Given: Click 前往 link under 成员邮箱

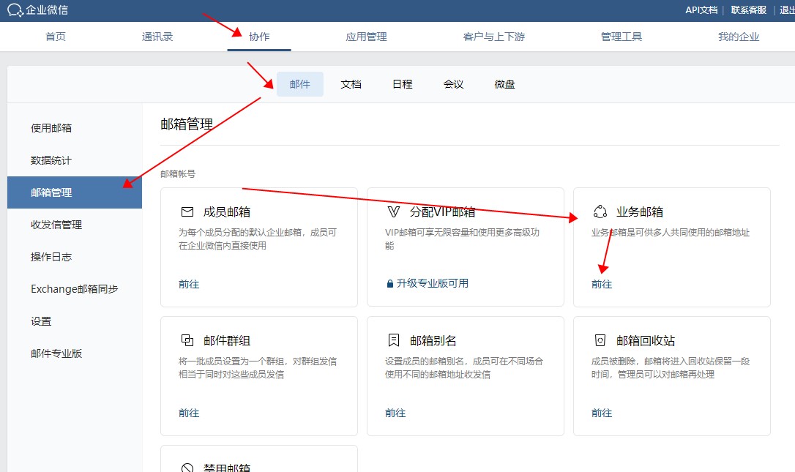Looking at the screenshot, I should pyautogui.click(x=189, y=284).
